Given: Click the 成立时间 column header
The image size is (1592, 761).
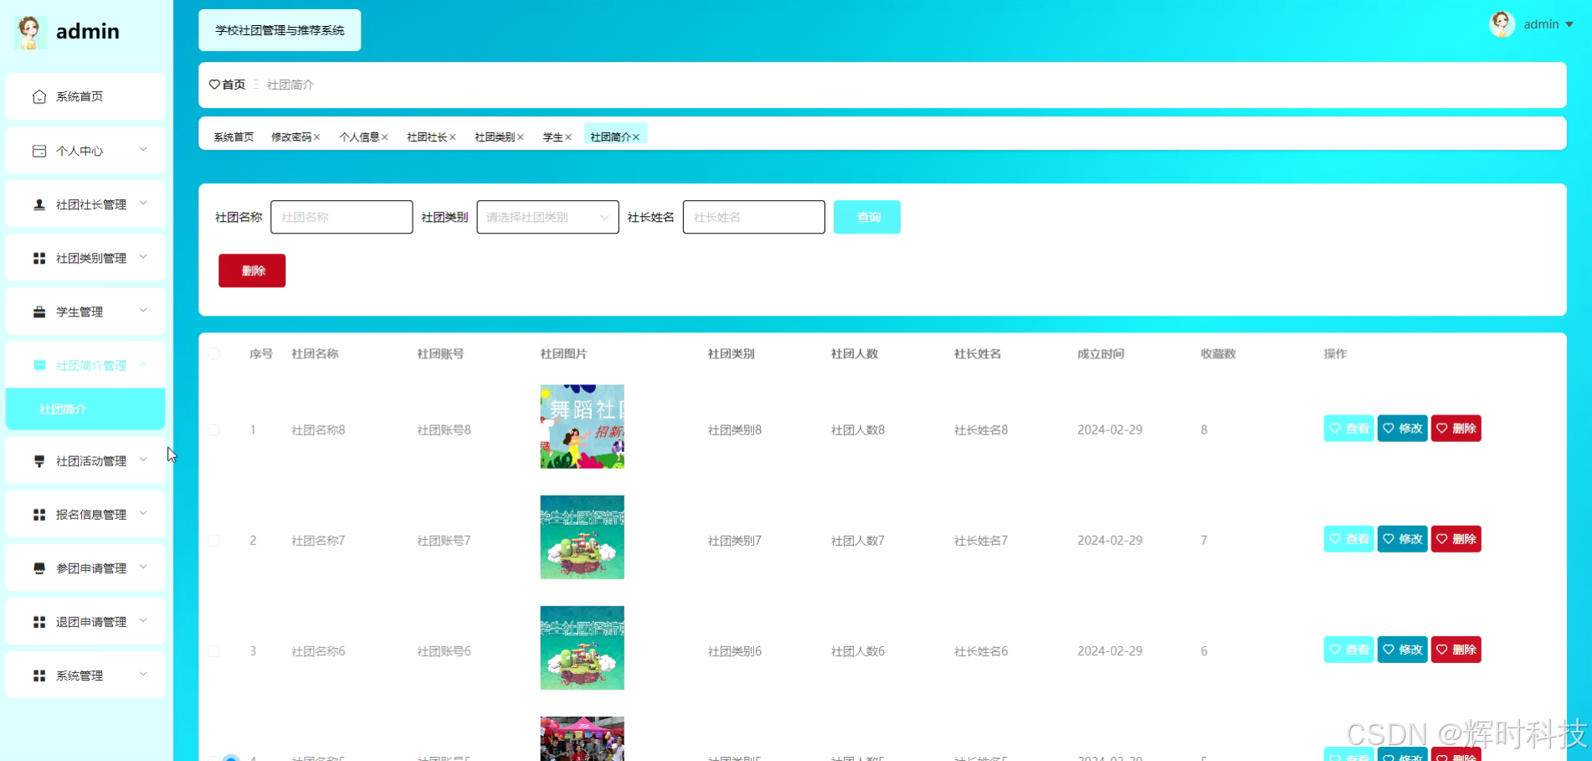Looking at the screenshot, I should (x=1101, y=354).
